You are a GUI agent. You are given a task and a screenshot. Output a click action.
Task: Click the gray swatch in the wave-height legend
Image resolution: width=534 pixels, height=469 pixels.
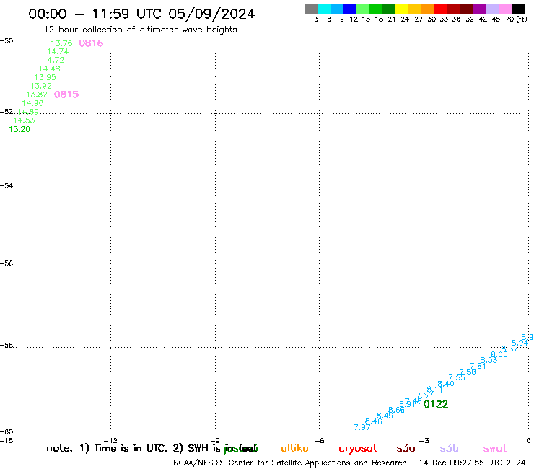311,9
